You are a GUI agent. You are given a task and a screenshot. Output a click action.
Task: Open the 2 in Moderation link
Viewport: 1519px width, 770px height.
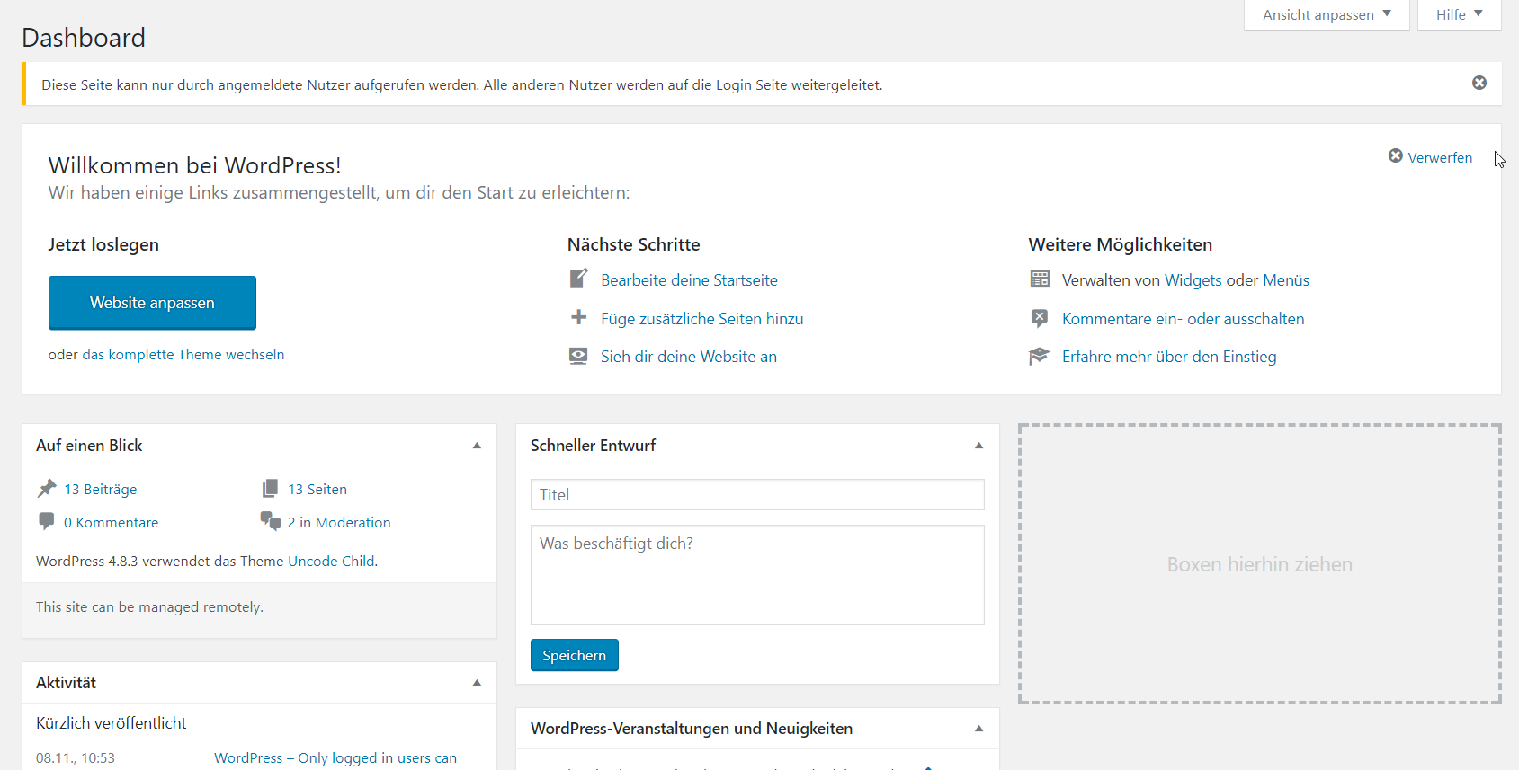pyautogui.click(x=339, y=523)
